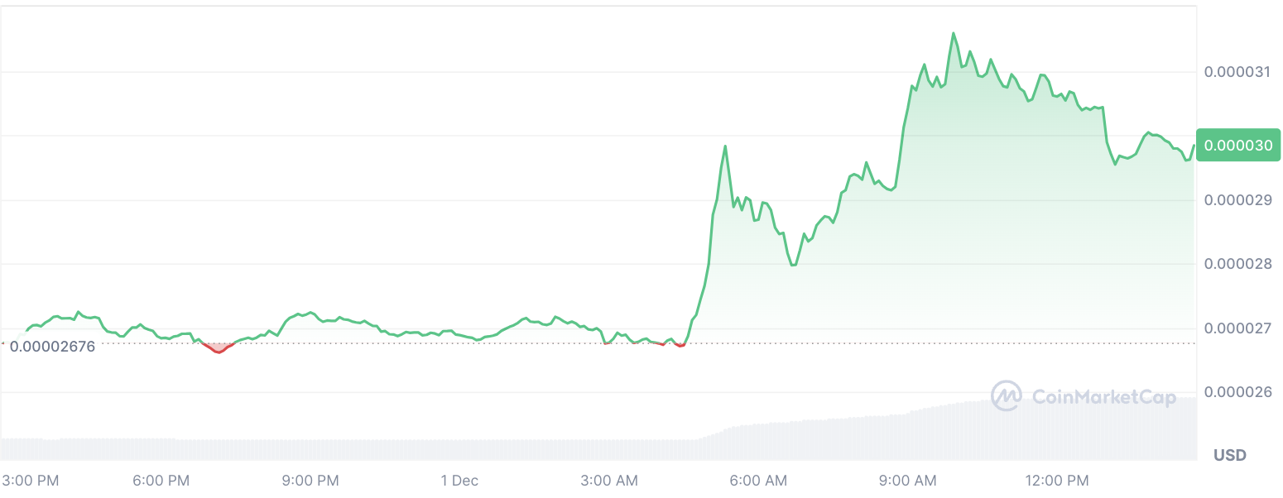The image size is (1283, 498).
Task: Click the USD currency label
Action: pos(1229,455)
